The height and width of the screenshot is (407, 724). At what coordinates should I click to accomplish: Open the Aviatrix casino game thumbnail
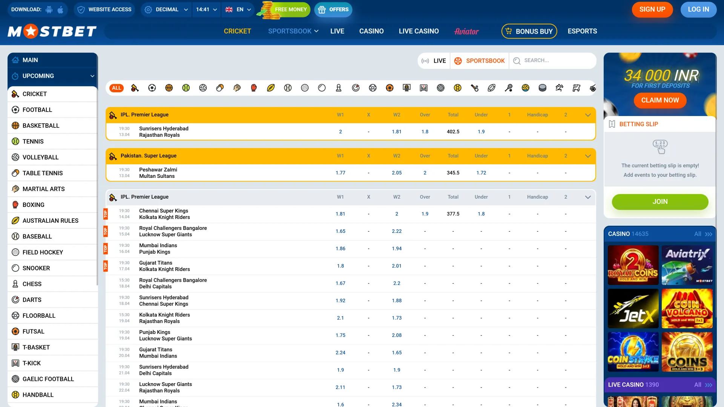click(x=687, y=265)
